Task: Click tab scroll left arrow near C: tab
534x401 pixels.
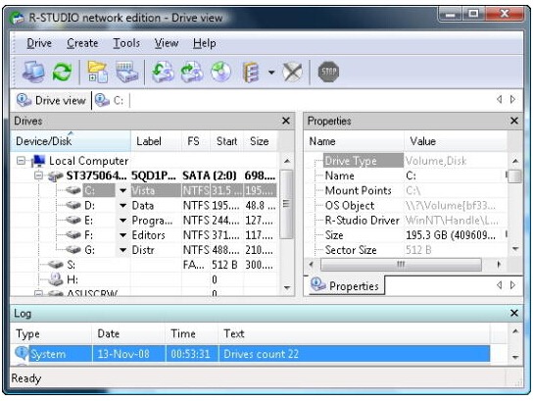Action: (500, 99)
